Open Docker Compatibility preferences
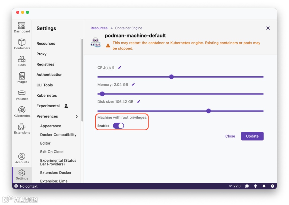Viewport: 289px width, 205px height. pyautogui.click(x=58, y=135)
